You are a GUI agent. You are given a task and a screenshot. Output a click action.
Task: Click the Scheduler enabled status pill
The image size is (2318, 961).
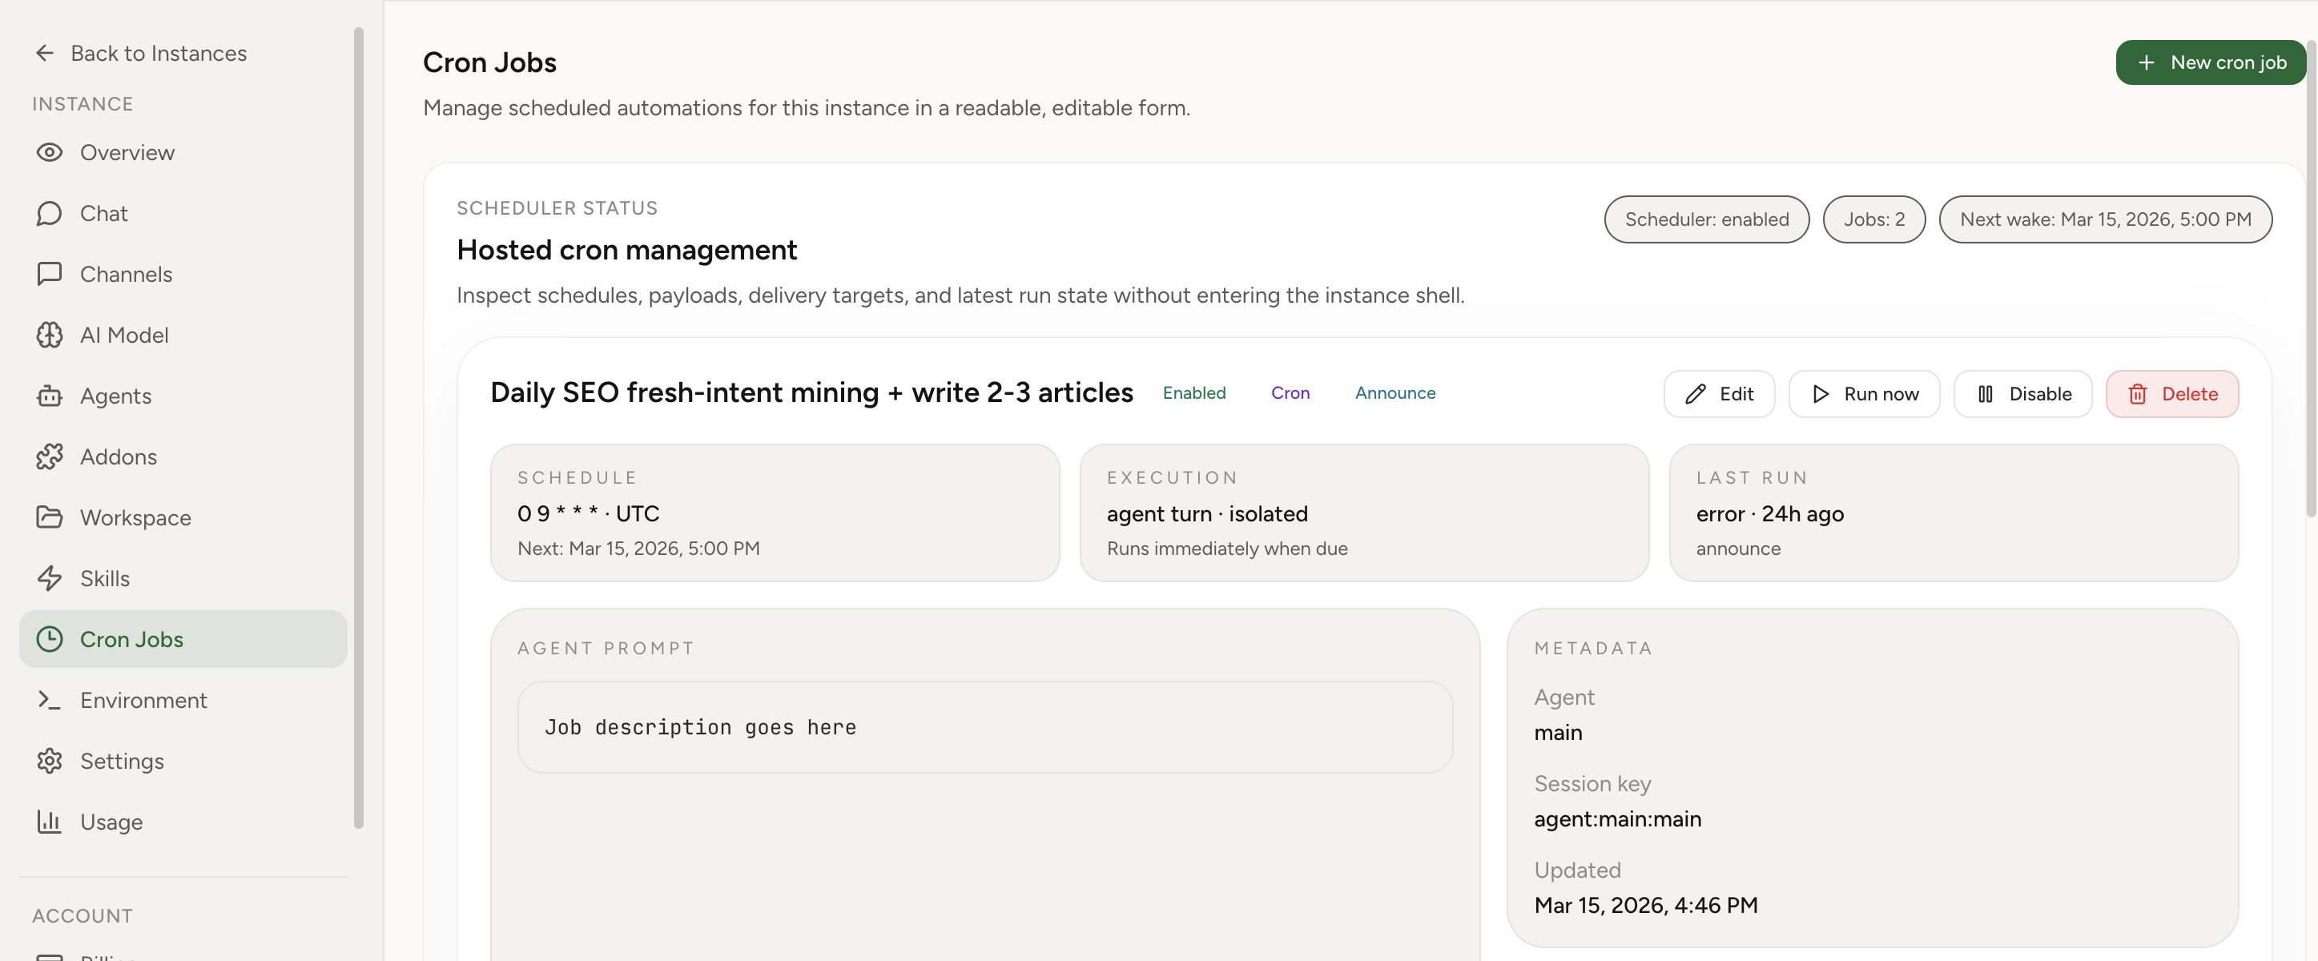tap(1706, 219)
